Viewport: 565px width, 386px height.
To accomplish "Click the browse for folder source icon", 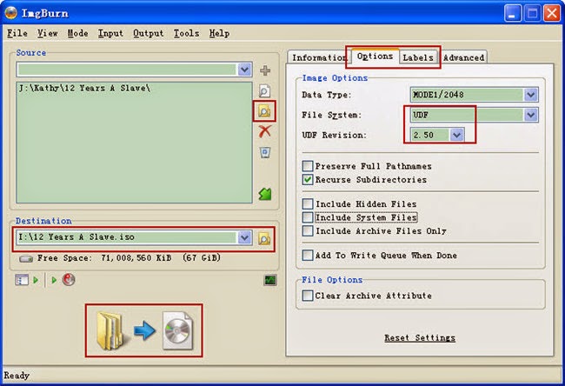I will click(x=264, y=111).
